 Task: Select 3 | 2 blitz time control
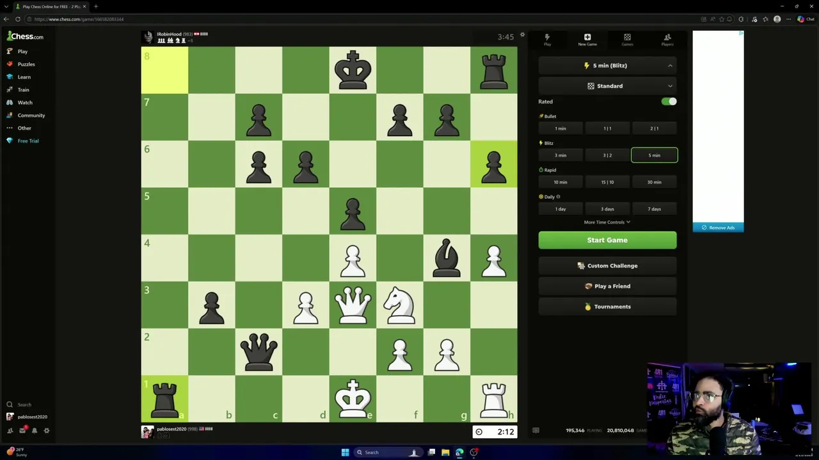pyautogui.click(x=607, y=155)
